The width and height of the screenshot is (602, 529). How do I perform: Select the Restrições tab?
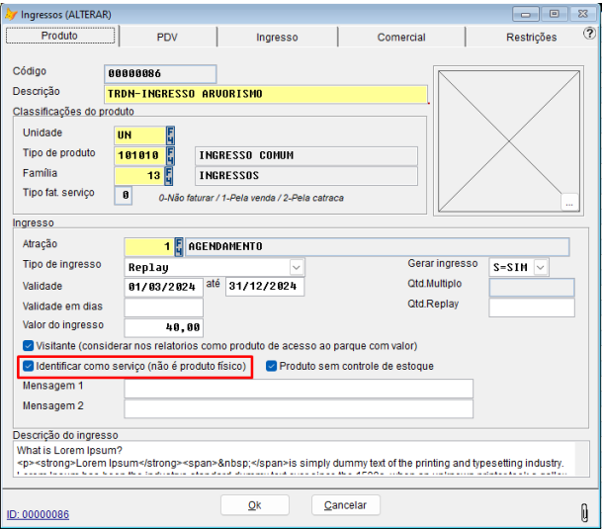[531, 37]
